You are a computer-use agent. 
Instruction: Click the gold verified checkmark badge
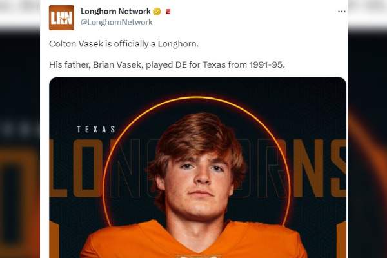pos(157,11)
